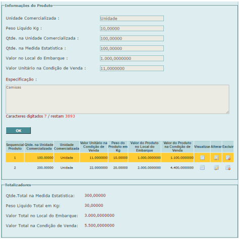
Task: Click the Informações do Produto section title
Action: pos(29,6)
